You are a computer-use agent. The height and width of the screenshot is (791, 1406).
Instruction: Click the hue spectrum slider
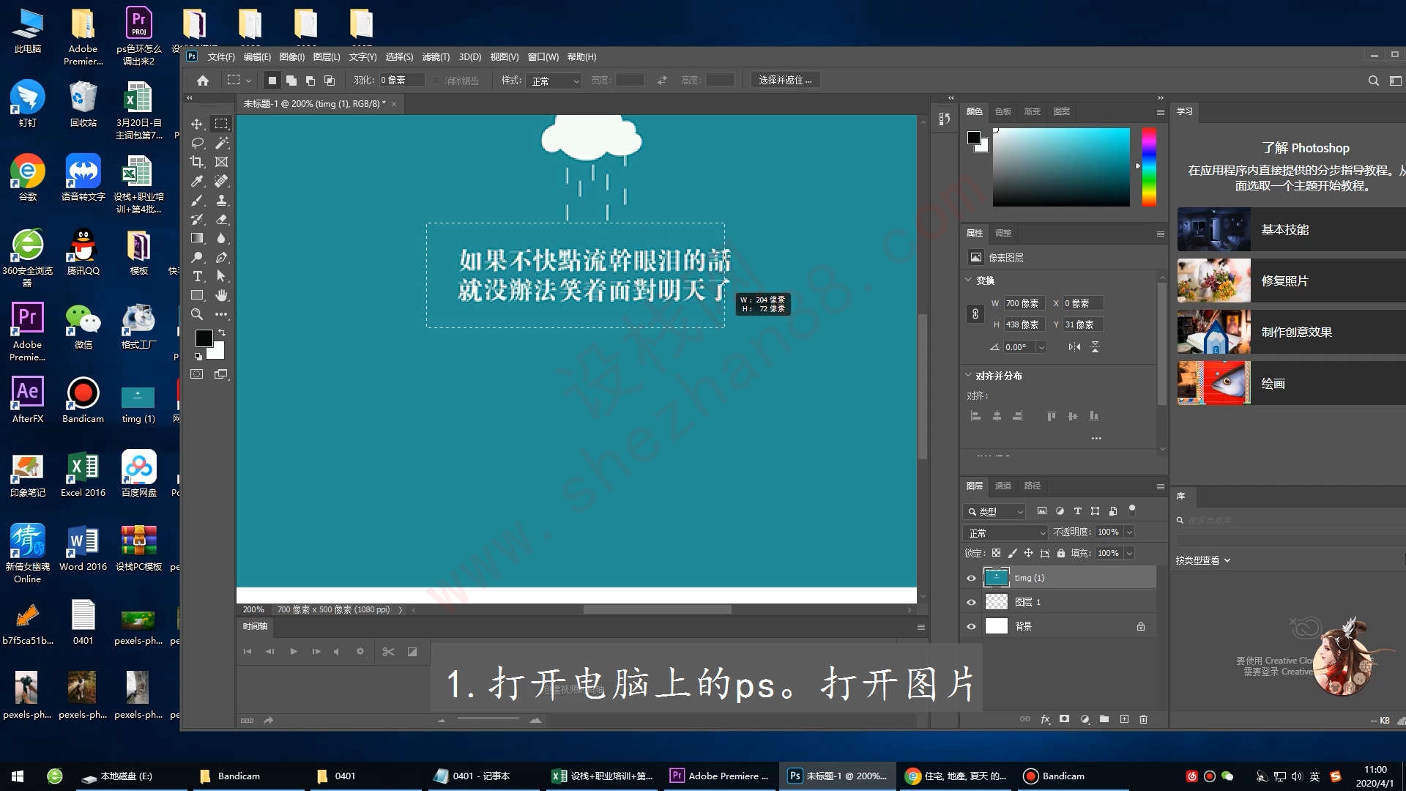click(1149, 167)
